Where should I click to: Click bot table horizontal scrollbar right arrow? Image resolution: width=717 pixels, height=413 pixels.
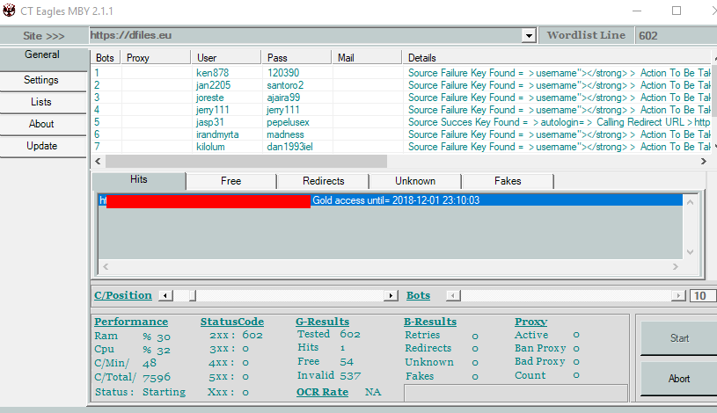click(x=704, y=161)
